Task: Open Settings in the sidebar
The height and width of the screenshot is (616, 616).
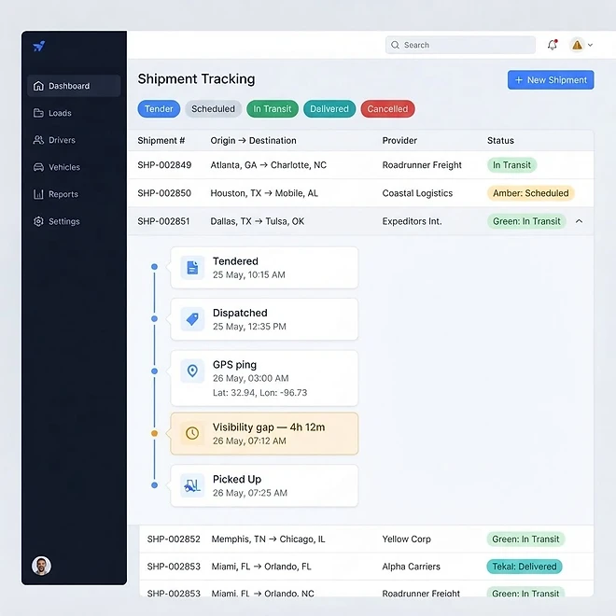Action: point(63,221)
